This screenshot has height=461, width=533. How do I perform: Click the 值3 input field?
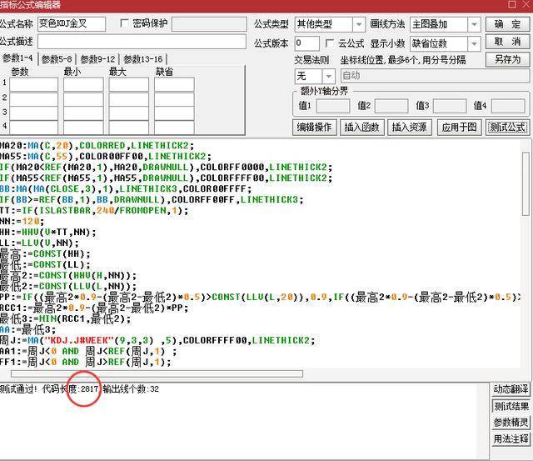[x=450, y=106]
